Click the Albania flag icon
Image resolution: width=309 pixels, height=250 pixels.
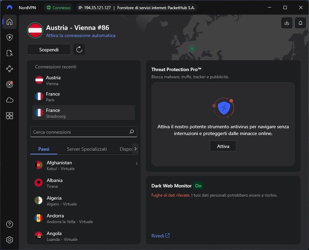(39, 183)
